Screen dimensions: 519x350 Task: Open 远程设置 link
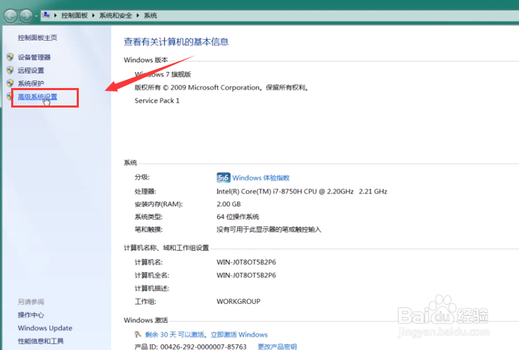(31, 71)
